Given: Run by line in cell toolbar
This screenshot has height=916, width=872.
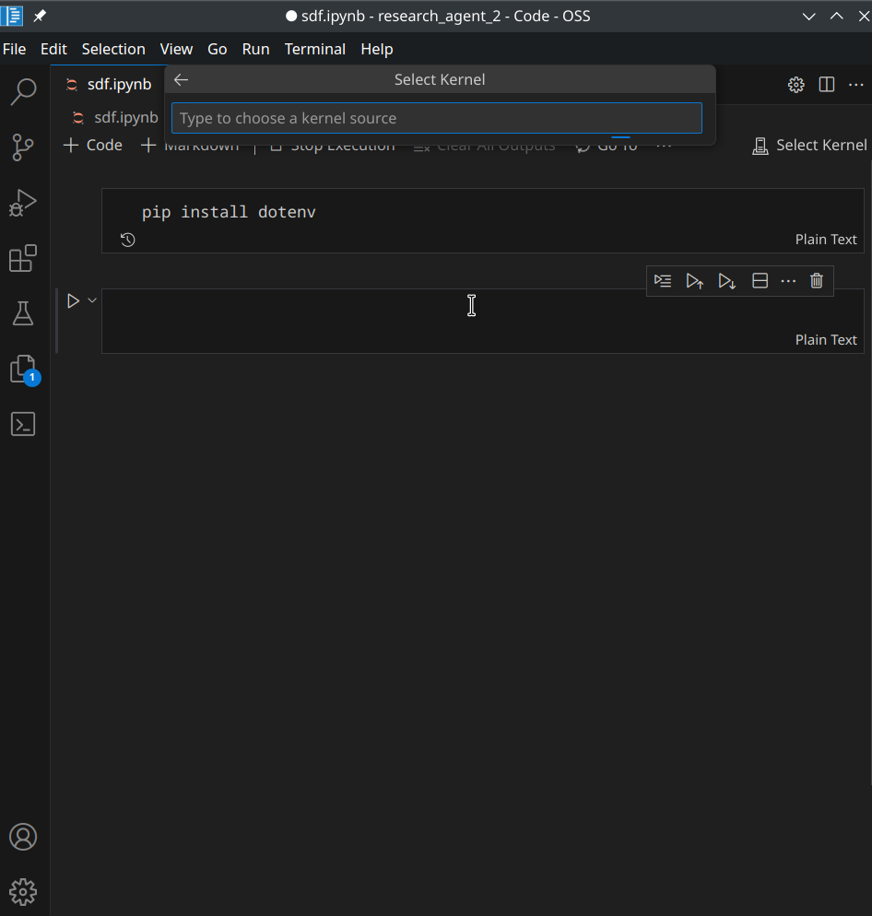Looking at the screenshot, I should (x=663, y=281).
